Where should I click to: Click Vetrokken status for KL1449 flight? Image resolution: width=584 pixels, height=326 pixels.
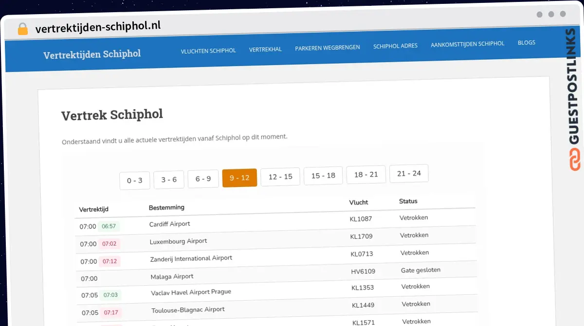(416, 304)
